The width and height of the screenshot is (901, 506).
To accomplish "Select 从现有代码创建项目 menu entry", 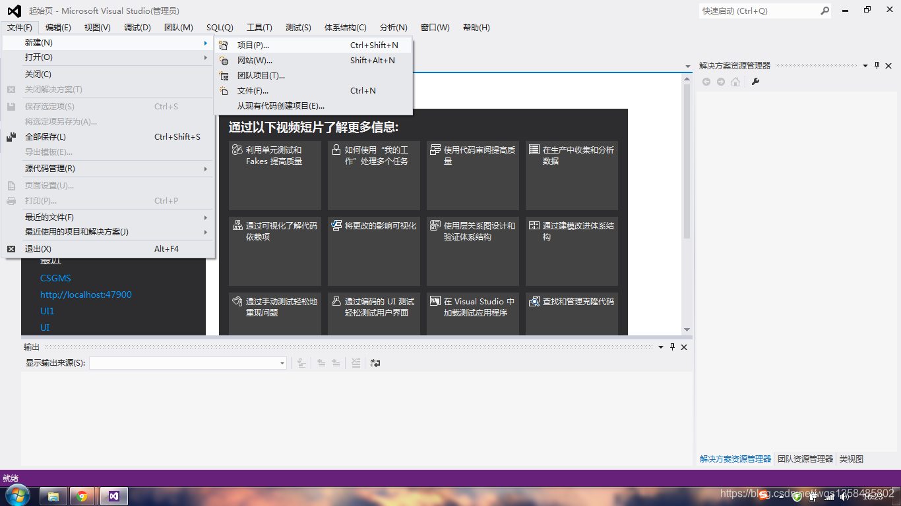I will pyautogui.click(x=313, y=105).
